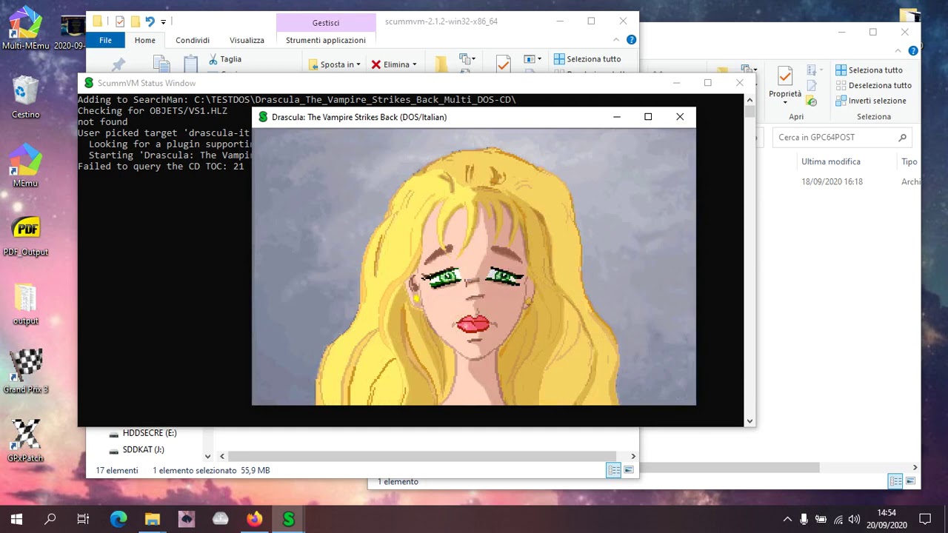
Task: Click Seleziona tutto in scummvm Explorer window
Action: click(x=587, y=59)
